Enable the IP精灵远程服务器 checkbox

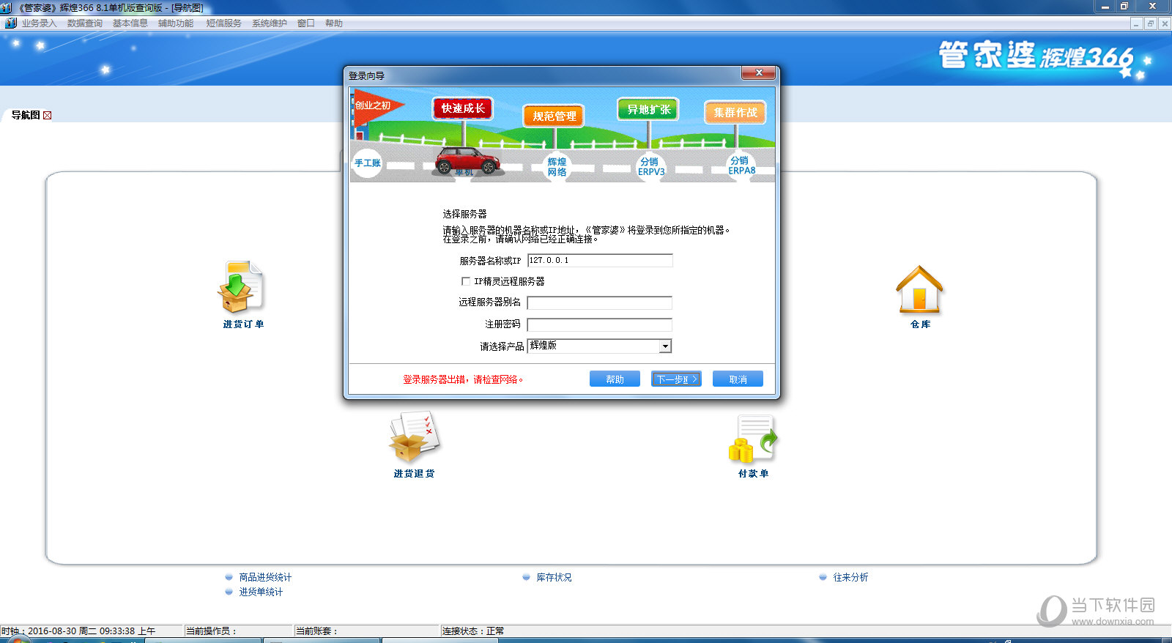click(x=466, y=281)
